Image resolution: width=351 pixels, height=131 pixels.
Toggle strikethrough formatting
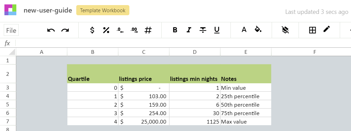coord(203,30)
